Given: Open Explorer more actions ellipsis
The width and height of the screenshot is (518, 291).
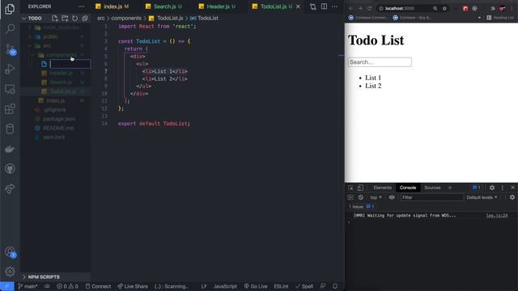Looking at the screenshot, I should click(x=81, y=6).
